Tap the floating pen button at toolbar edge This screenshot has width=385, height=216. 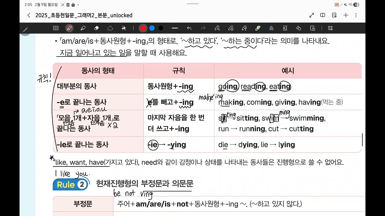point(25,29)
